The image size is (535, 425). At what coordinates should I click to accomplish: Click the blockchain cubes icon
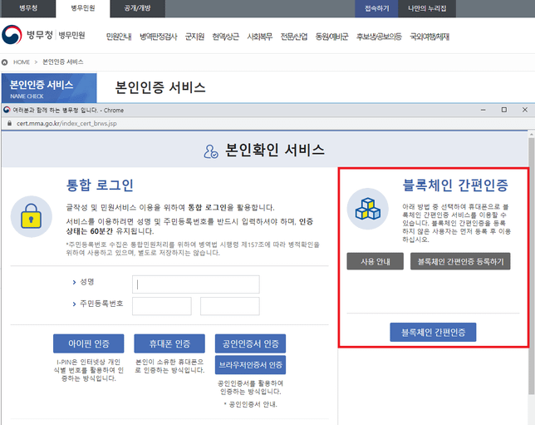point(367,209)
